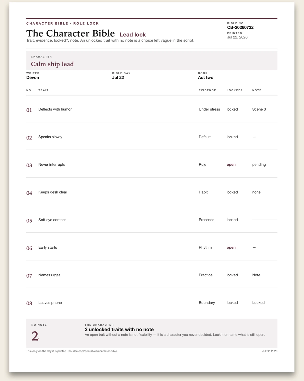Select the 'open' status for Never interrupts
Screen dimensions: 304x381
231,165
